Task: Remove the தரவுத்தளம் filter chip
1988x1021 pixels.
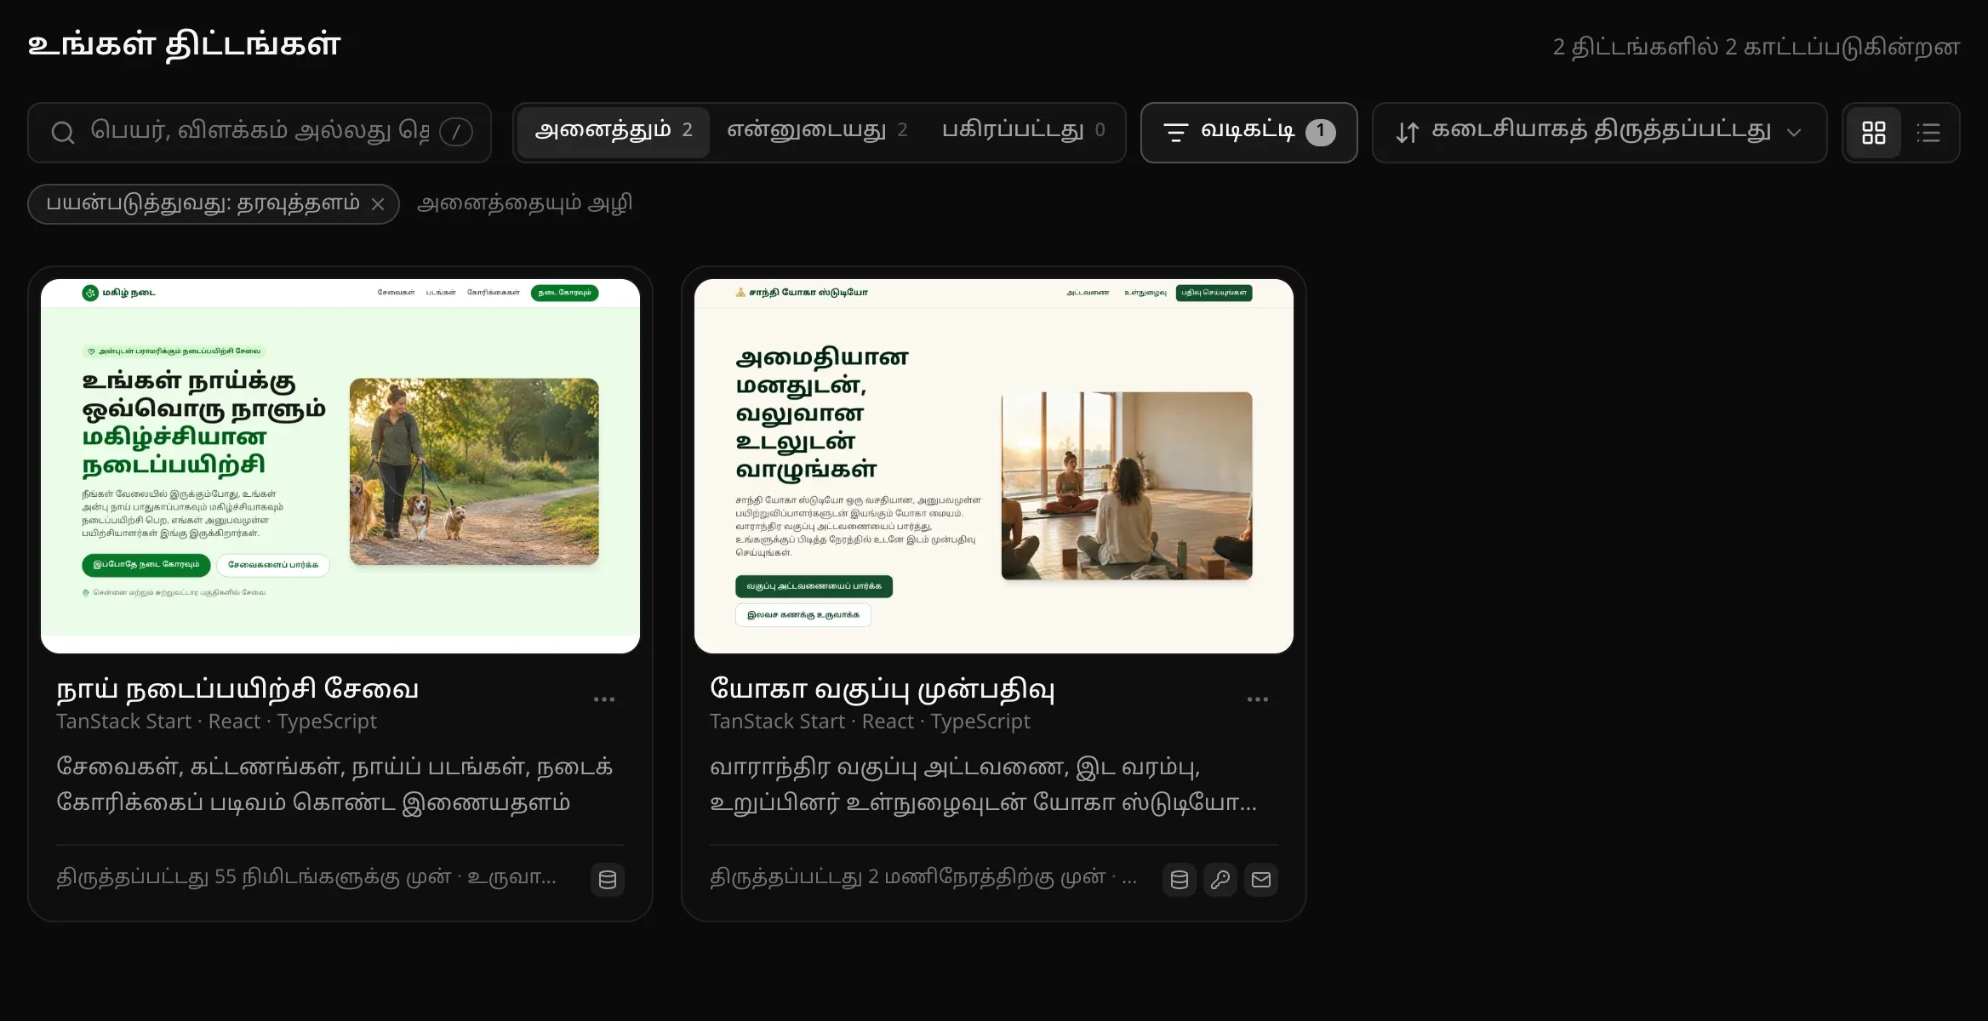Action: 378,204
